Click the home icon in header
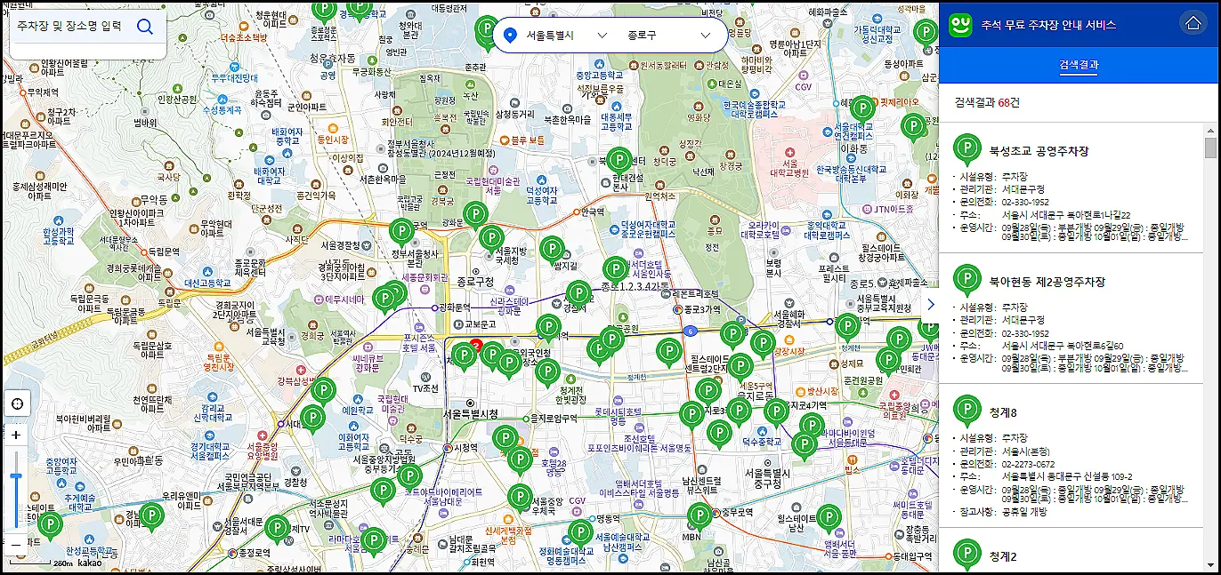Screen dimensions: 1221x575 (x=1193, y=24)
